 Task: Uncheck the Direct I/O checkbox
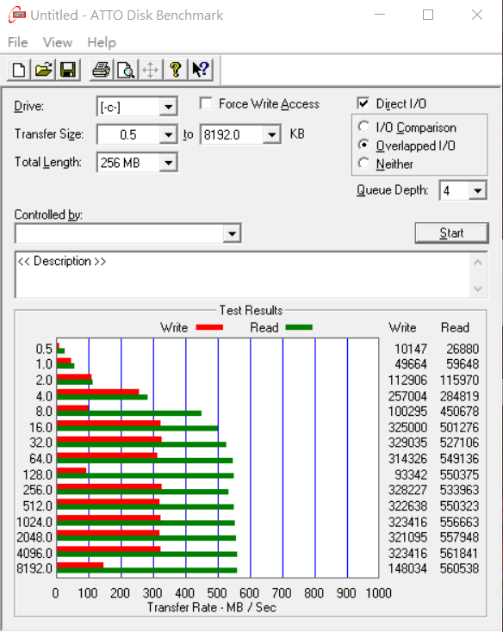pyautogui.click(x=363, y=103)
